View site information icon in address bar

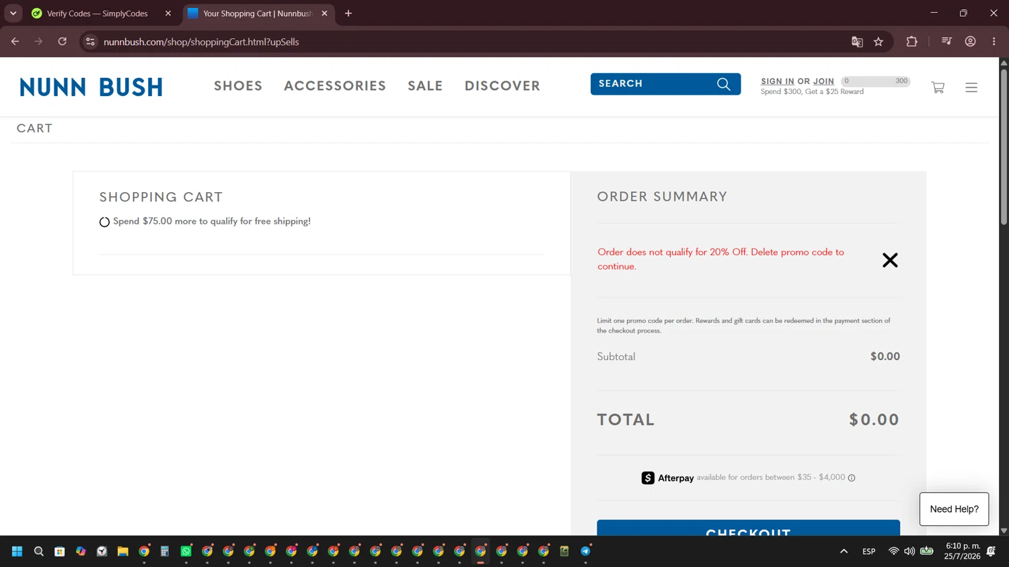pyautogui.click(x=90, y=42)
